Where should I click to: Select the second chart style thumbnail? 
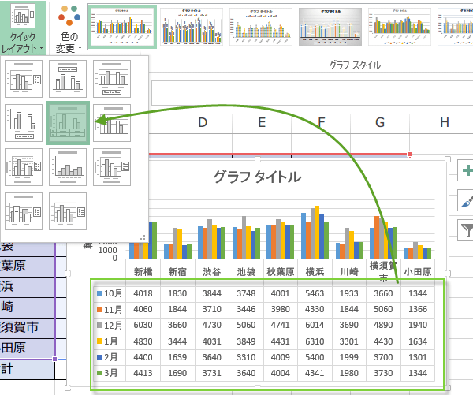pos(192,27)
